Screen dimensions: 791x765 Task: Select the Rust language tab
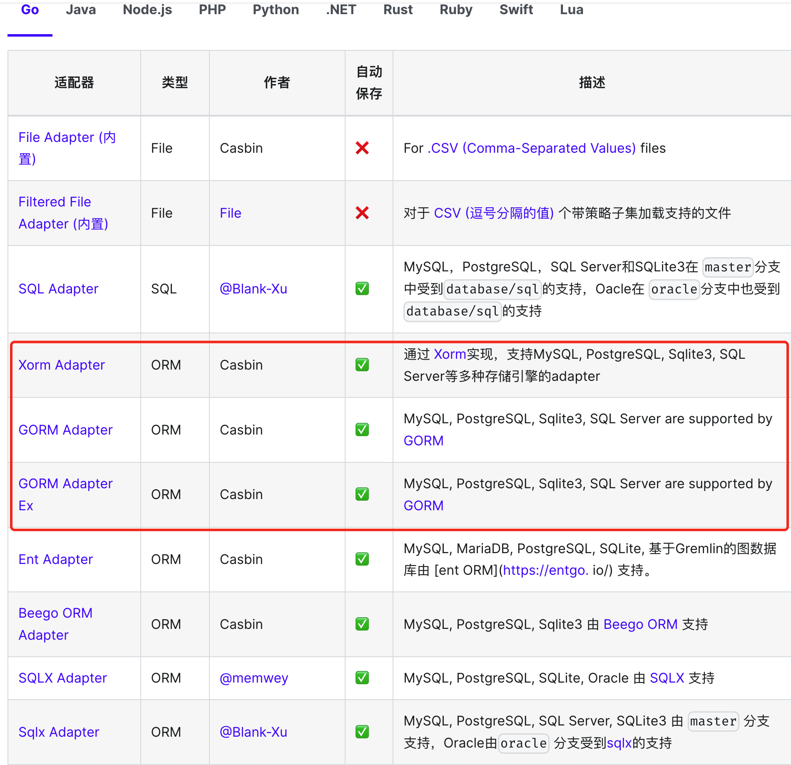point(398,10)
